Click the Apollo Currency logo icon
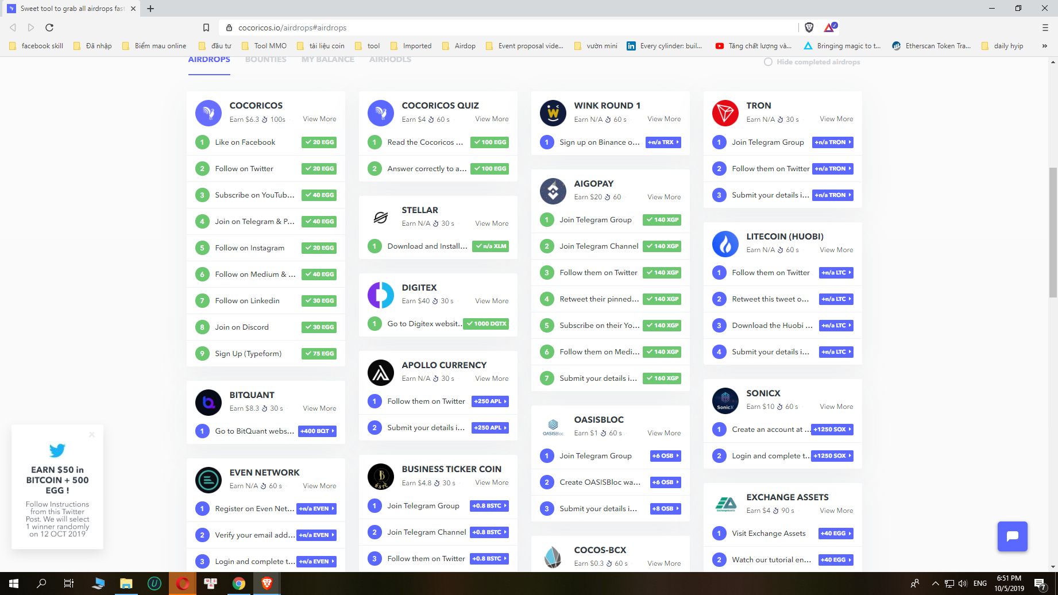This screenshot has height=595, width=1058. point(380,373)
